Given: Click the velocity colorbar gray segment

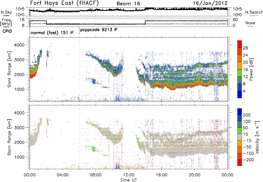Looking at the screenshot, I should [240, 137].
